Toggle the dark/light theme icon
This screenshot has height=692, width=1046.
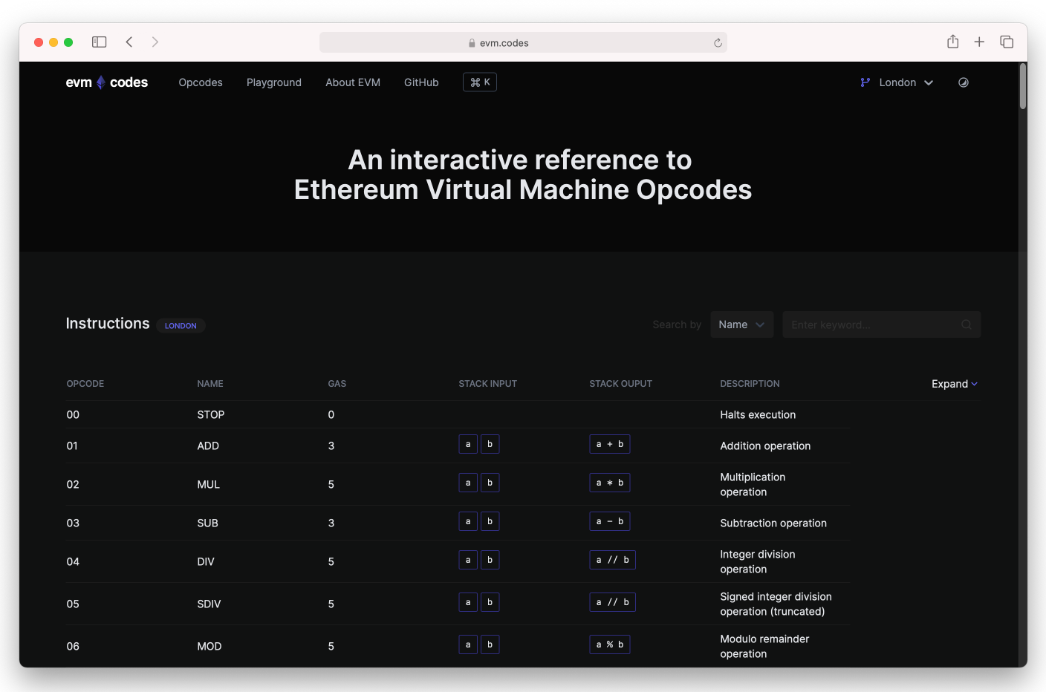[x=964, y=82]
